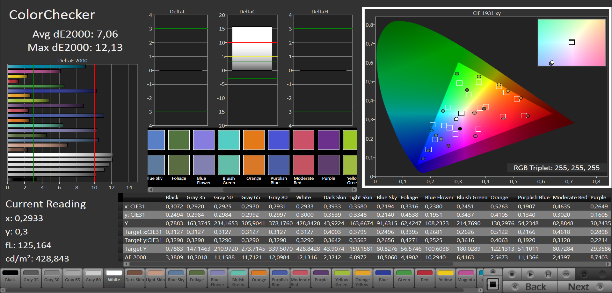Click the up-arrow above the pattern preview

pyautogui.click(x=493, y=272)
